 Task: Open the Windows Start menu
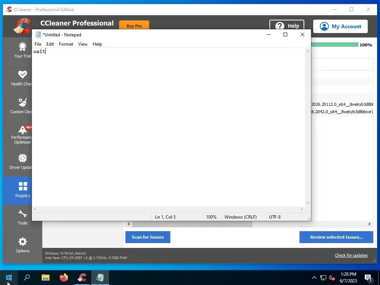(9, 278)
